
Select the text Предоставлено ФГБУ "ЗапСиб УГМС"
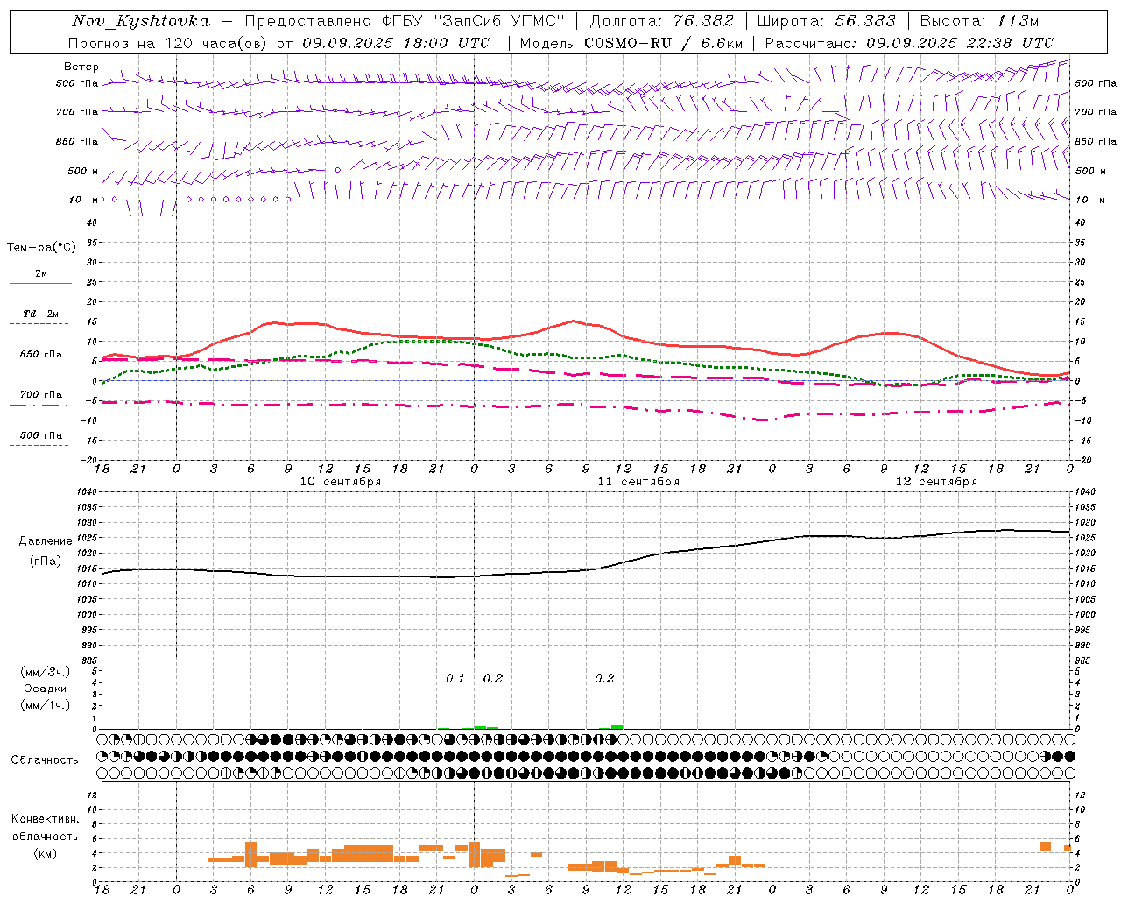tap(405, 21)
